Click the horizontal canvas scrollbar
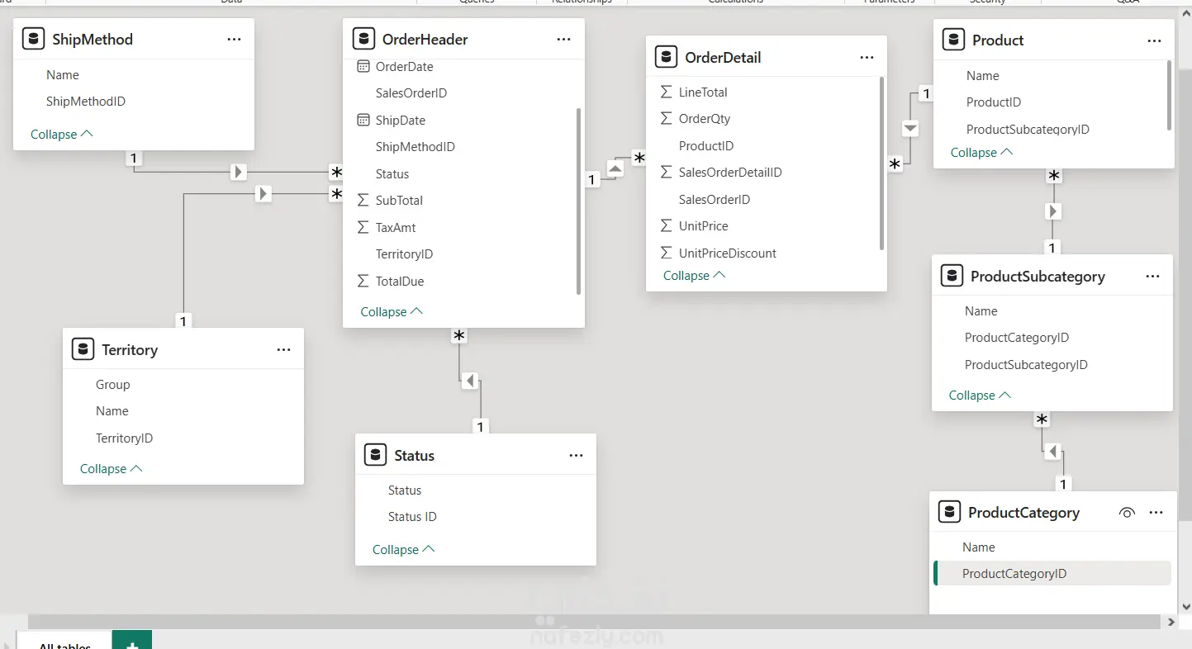The width and height of the screenshot is (1192, 649). click(578, 621)
